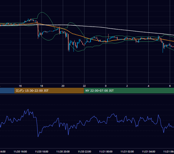Click the NY 22:00-07:00 JST session bar
The height and width of the screenshot is (154, 174).
[129, 91]
